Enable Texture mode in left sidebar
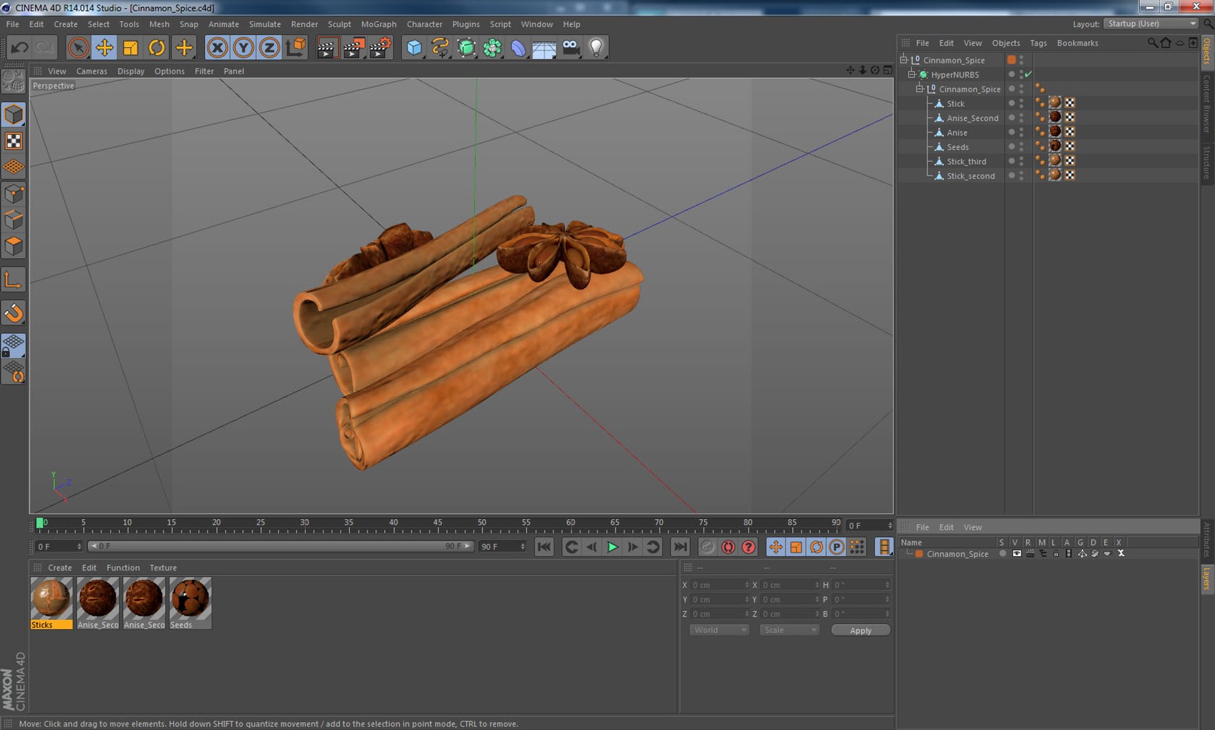 (14, 141)
